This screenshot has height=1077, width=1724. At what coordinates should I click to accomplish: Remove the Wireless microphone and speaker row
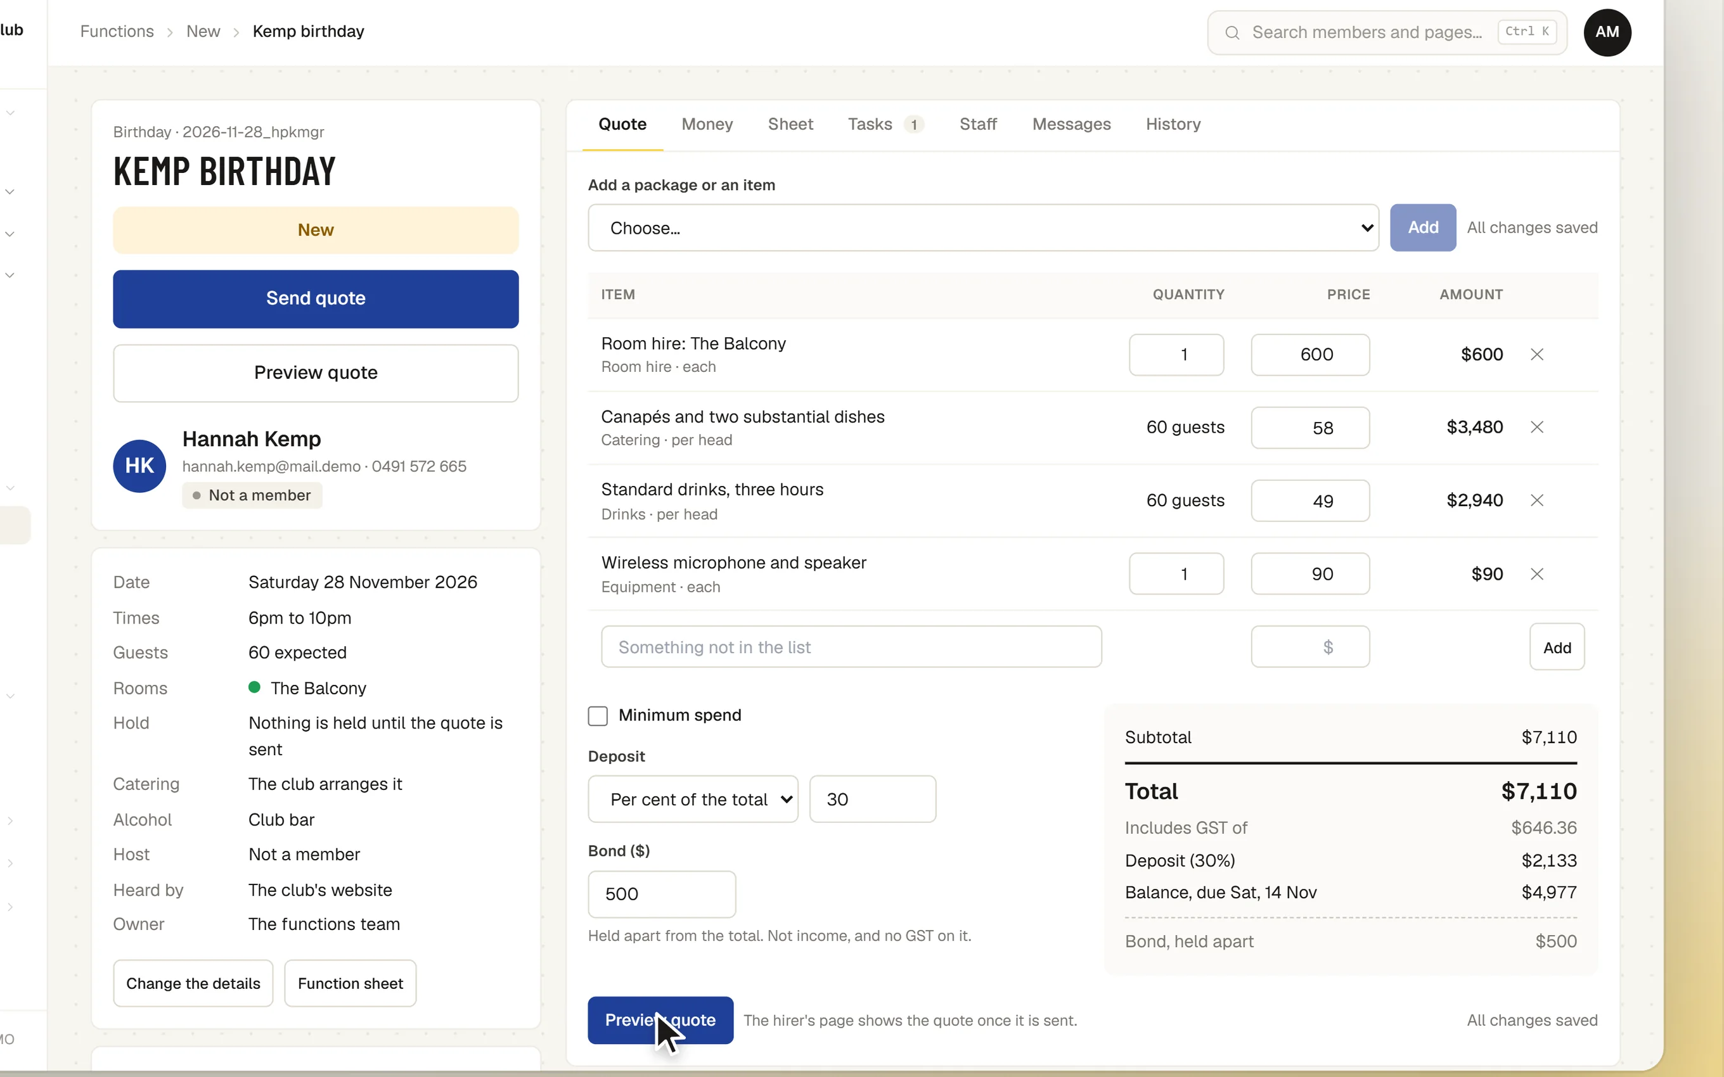tap(1536, 574)
